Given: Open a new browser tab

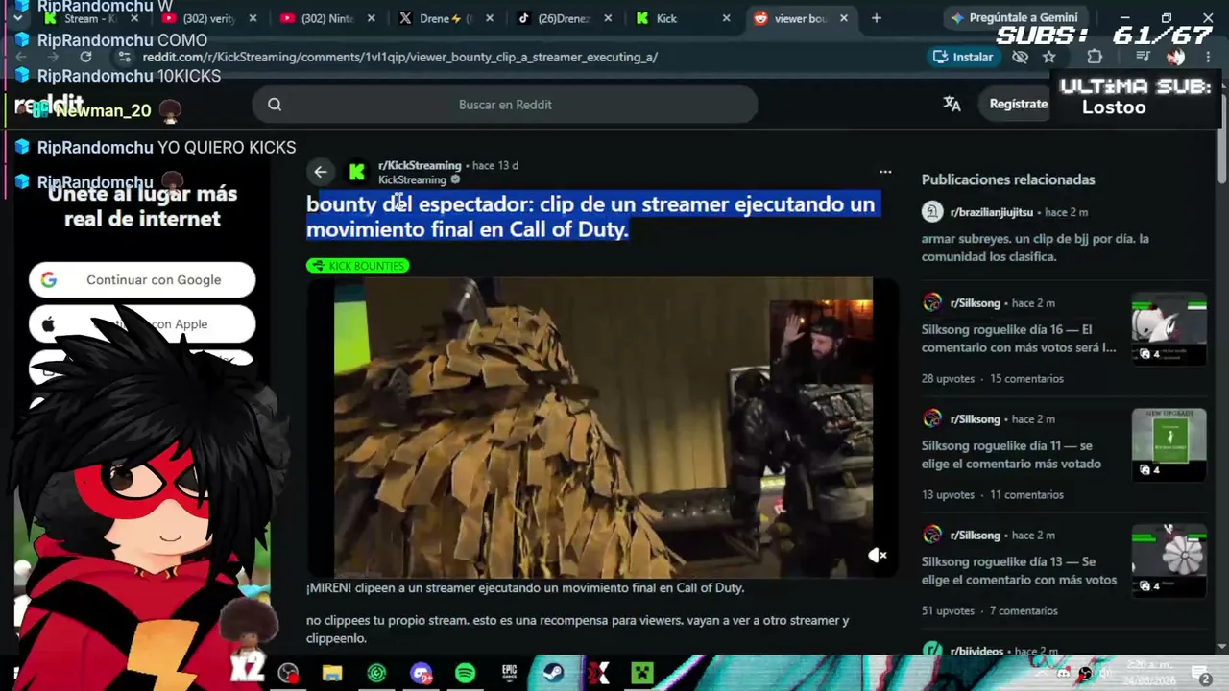Looking at the screenshot, I should pyautogui.click(x=876, y=18).
